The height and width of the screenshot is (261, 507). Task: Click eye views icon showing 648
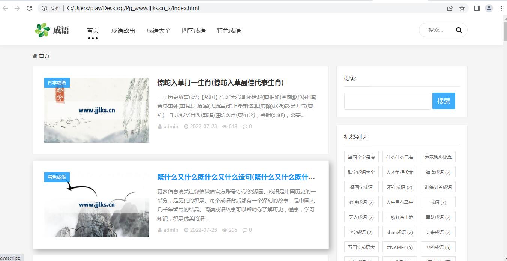225,127
